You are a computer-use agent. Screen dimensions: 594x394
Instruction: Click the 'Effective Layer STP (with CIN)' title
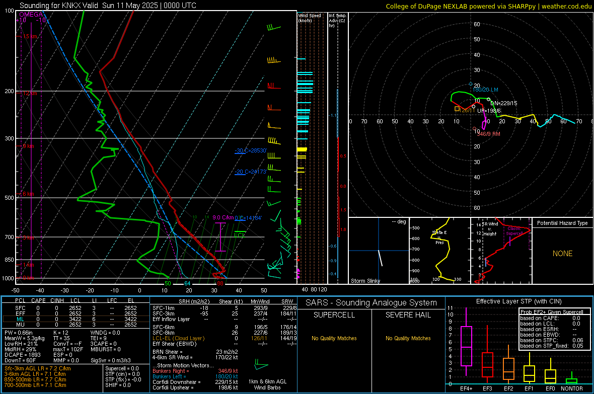point(518,301)
